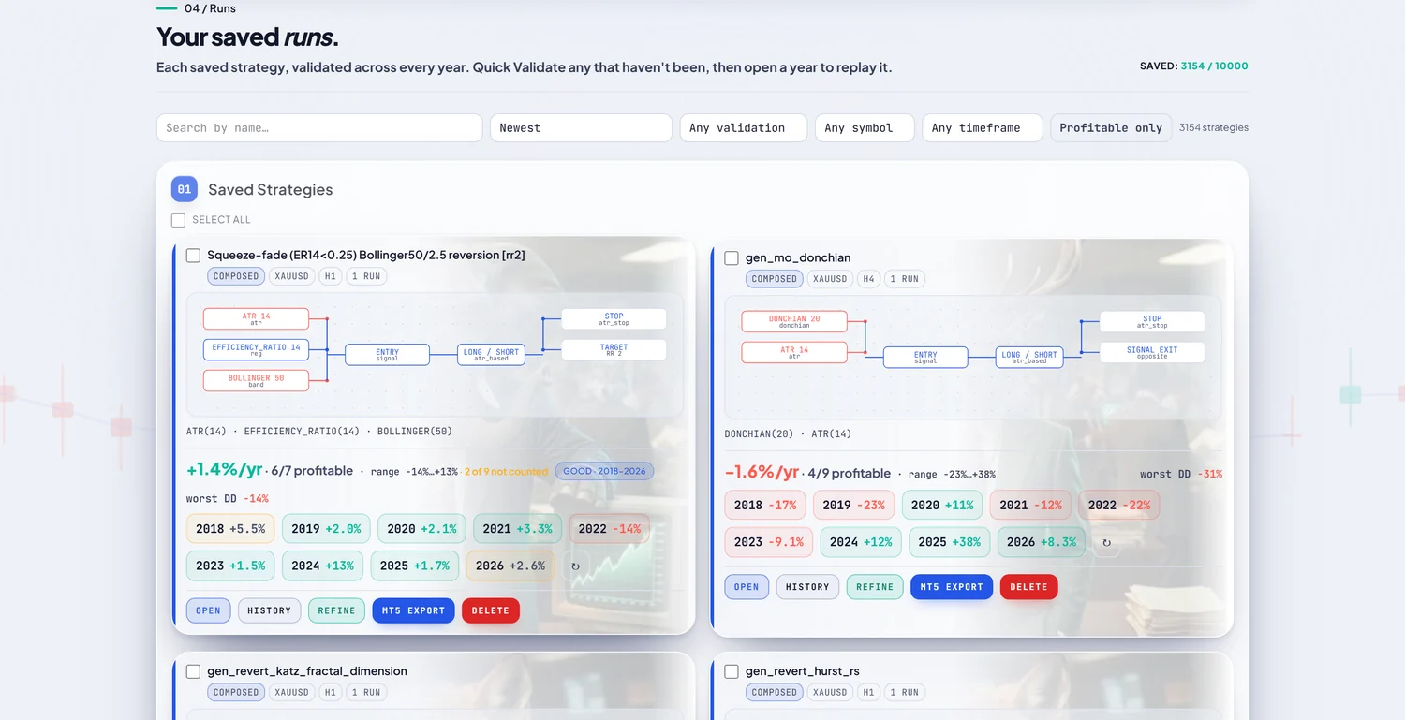
Task: Open year 2018 -17% on gen_mo_donchian
Action: pyautogui.click(x=765, y=505)
